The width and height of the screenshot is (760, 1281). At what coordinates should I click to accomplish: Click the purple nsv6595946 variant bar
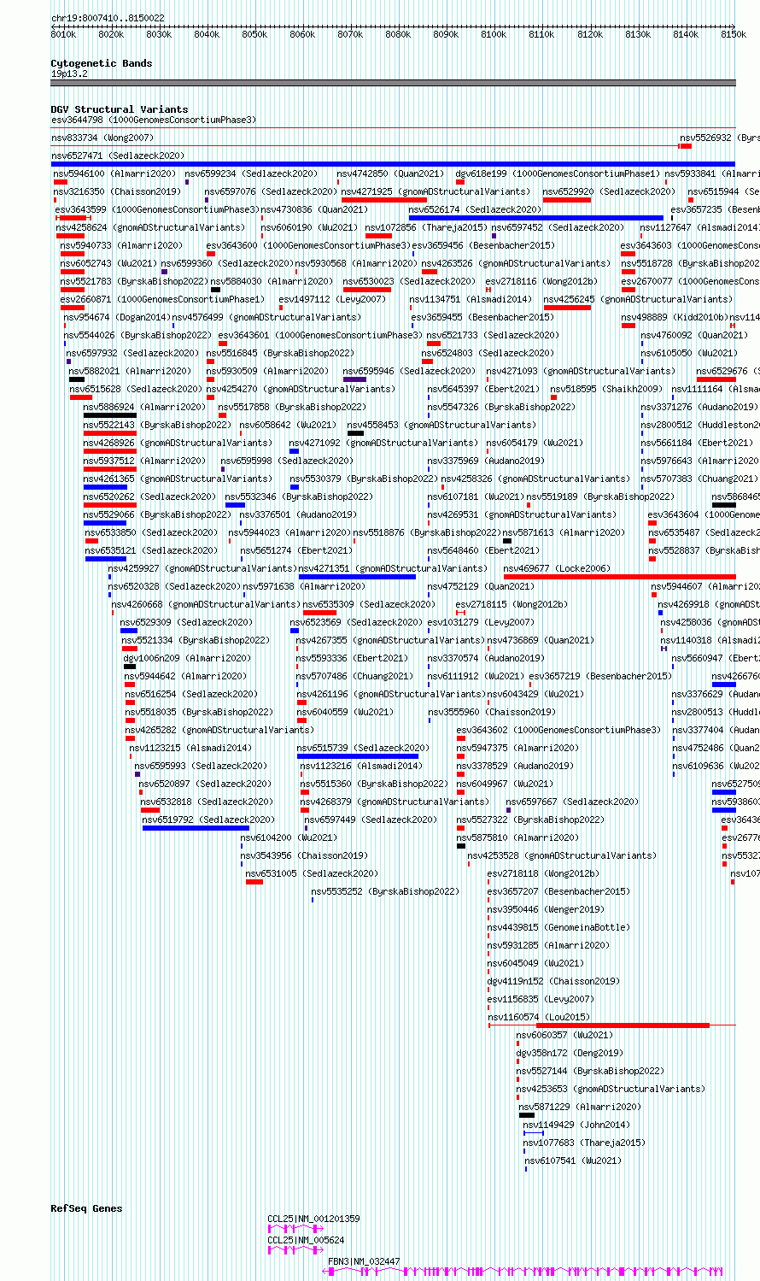pos(354,379)
